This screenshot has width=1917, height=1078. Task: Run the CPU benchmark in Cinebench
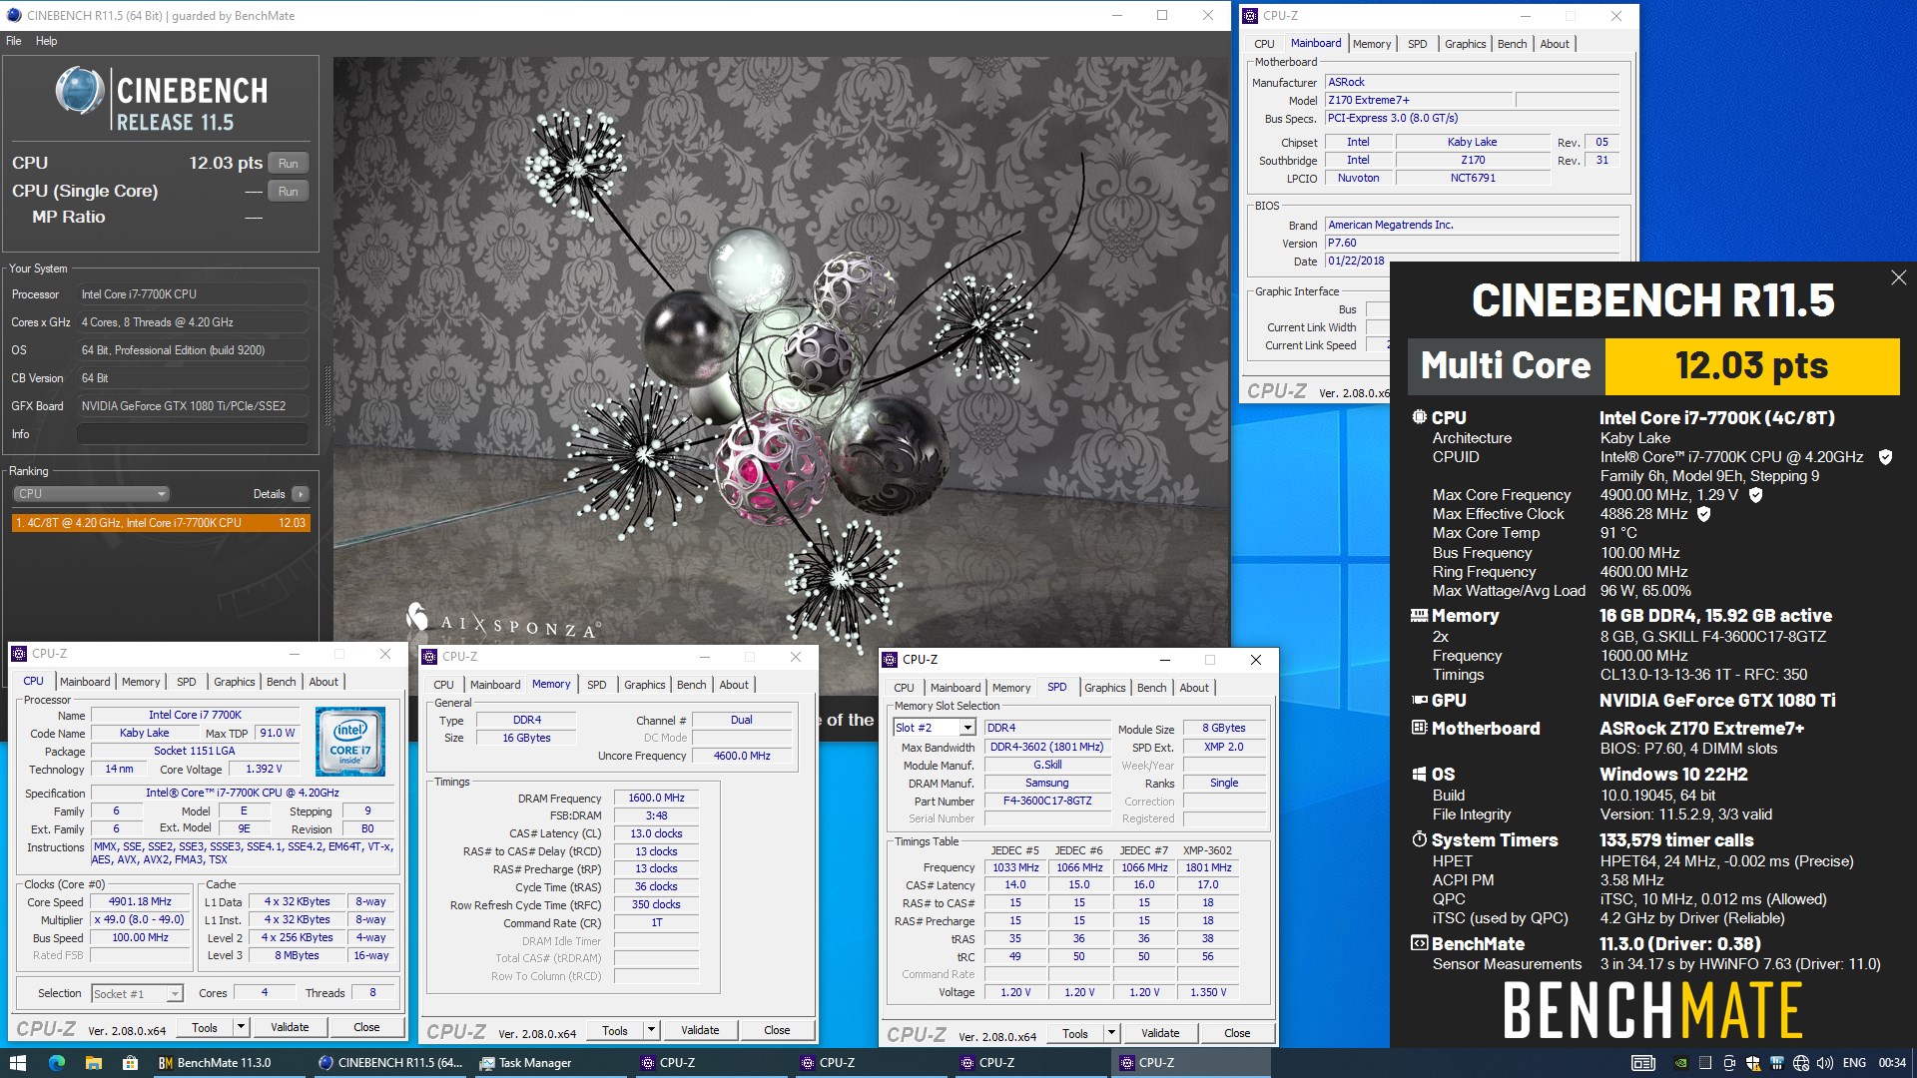289,164
